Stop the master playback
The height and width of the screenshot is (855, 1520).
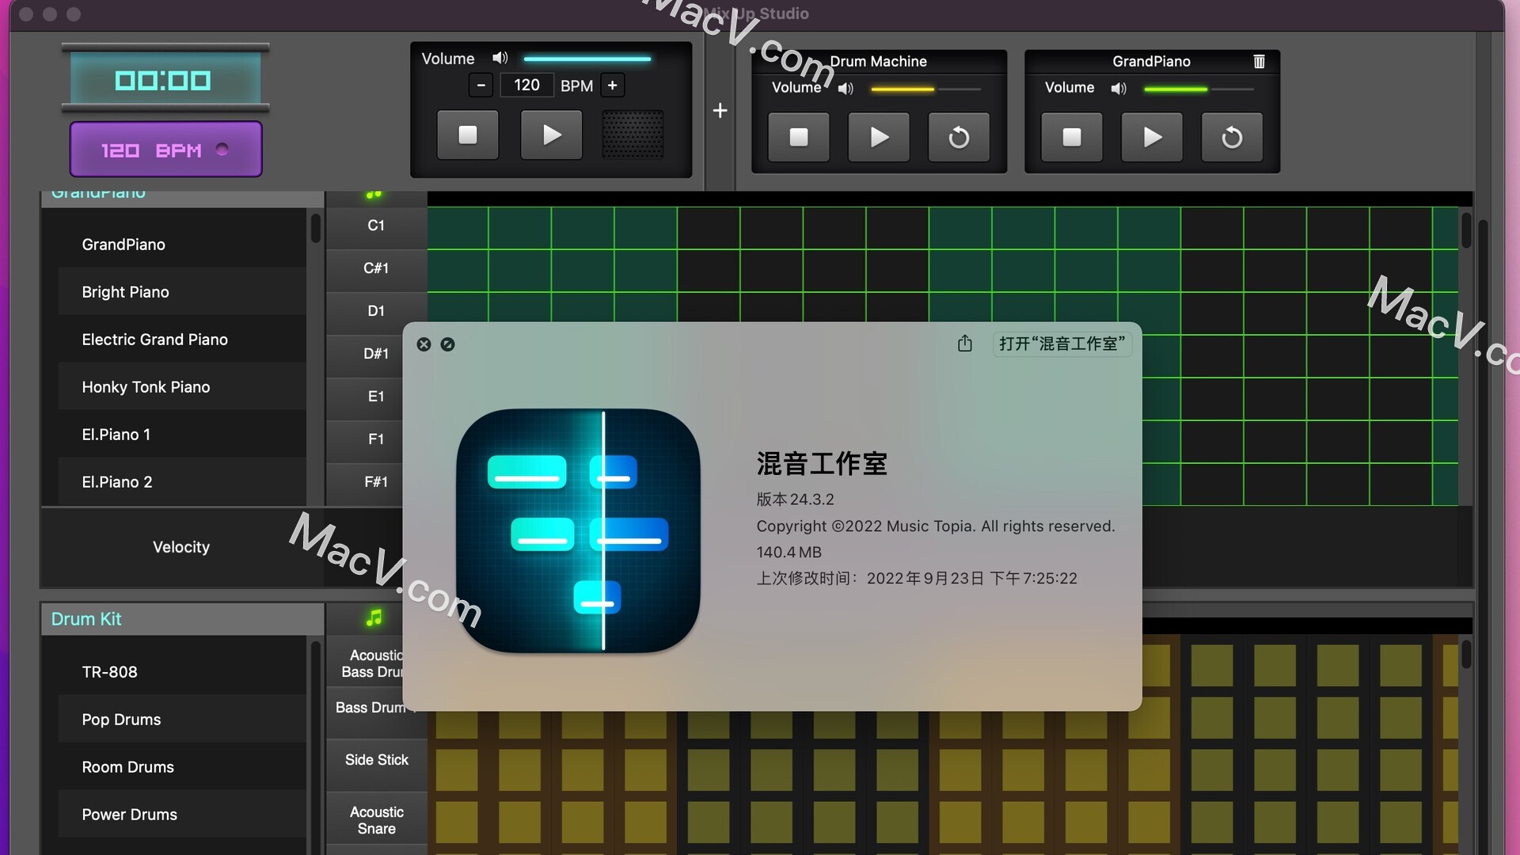coord(468,135)
